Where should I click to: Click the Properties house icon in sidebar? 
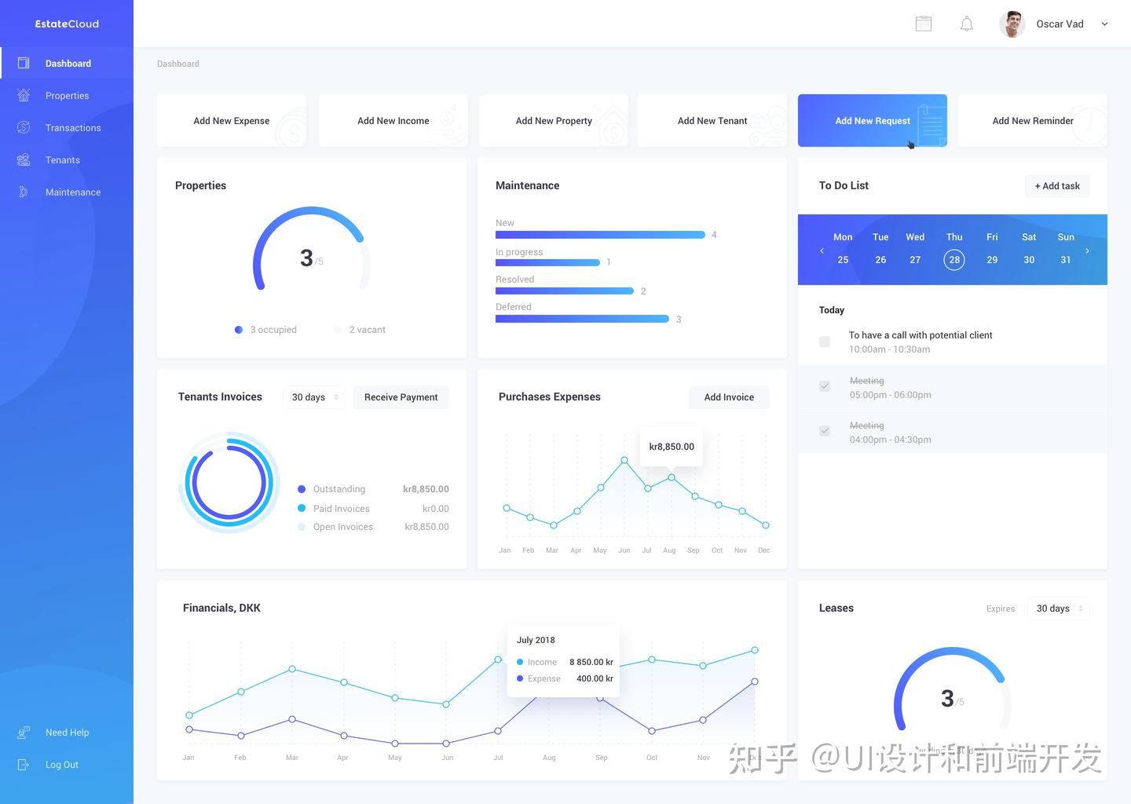(x=24, y=95)
